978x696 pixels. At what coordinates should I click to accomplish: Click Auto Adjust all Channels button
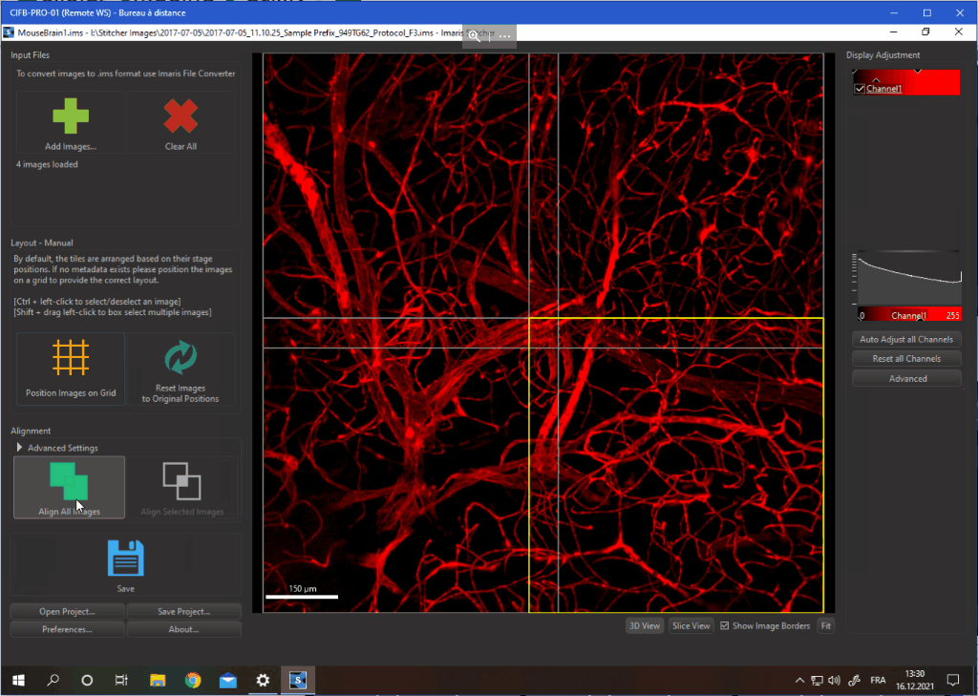(x=906, y=339)
